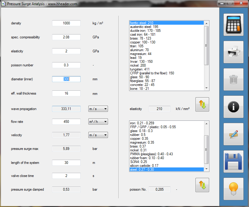Select 'lead: 19' entry
The width and height of the screenshot is (249, 207).
tap(167, 58)
